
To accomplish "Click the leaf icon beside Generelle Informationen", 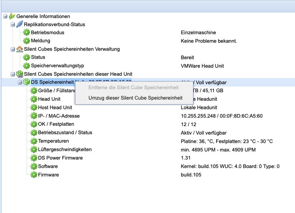I will 12,16.
